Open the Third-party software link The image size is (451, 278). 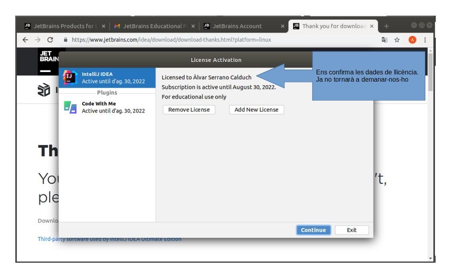click(109, 239)
